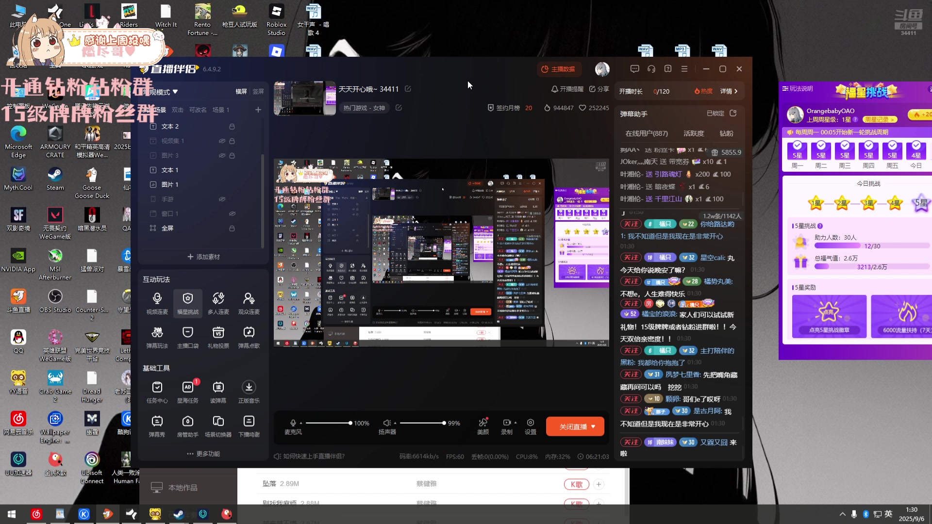Open 弹幕玩法 danmaku games

(x=157, y=337)
